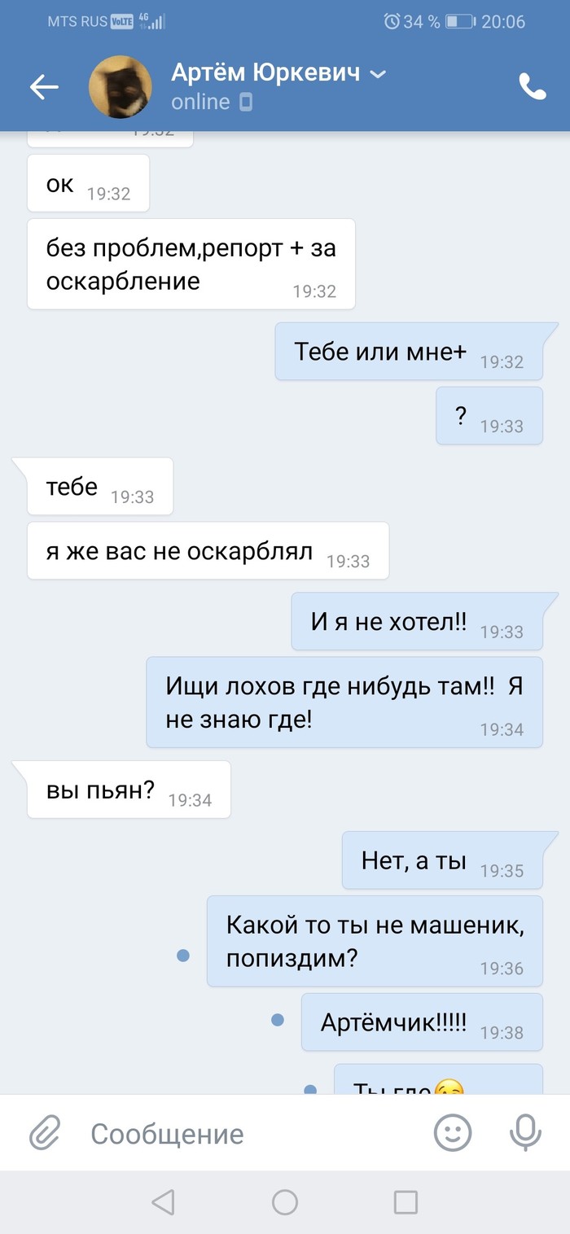Select the message 'Нет, а ты'
Image resolution: width=570 pixels, height=1234 pixels.
point(442,860)
